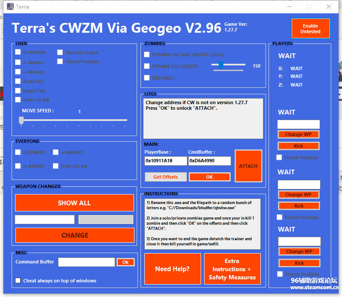The height and width of the screenshot is (297, 342).
Task: Enable SPAWN ON CURSOR checkbox
Action: coord(147,66)
